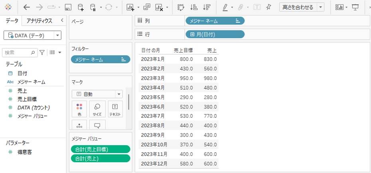
Task: Open the fit dropdown 高さを合わせる
Action: pos(302,7)
